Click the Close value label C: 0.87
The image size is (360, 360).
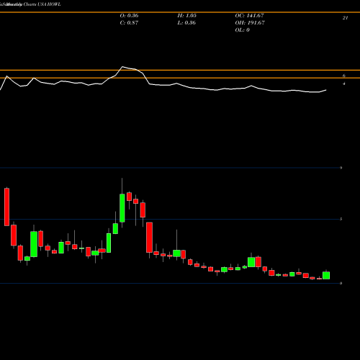pyautogui.click(x=129, y=23)
